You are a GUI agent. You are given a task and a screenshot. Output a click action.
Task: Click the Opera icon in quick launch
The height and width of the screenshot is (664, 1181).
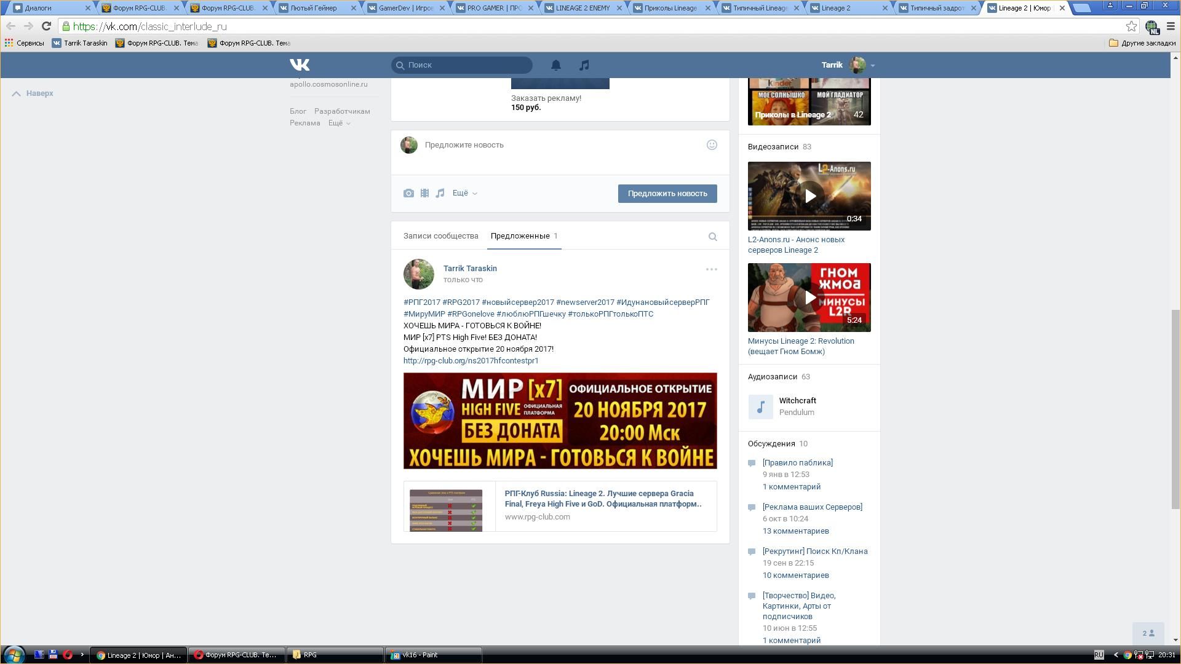(68, 655)
